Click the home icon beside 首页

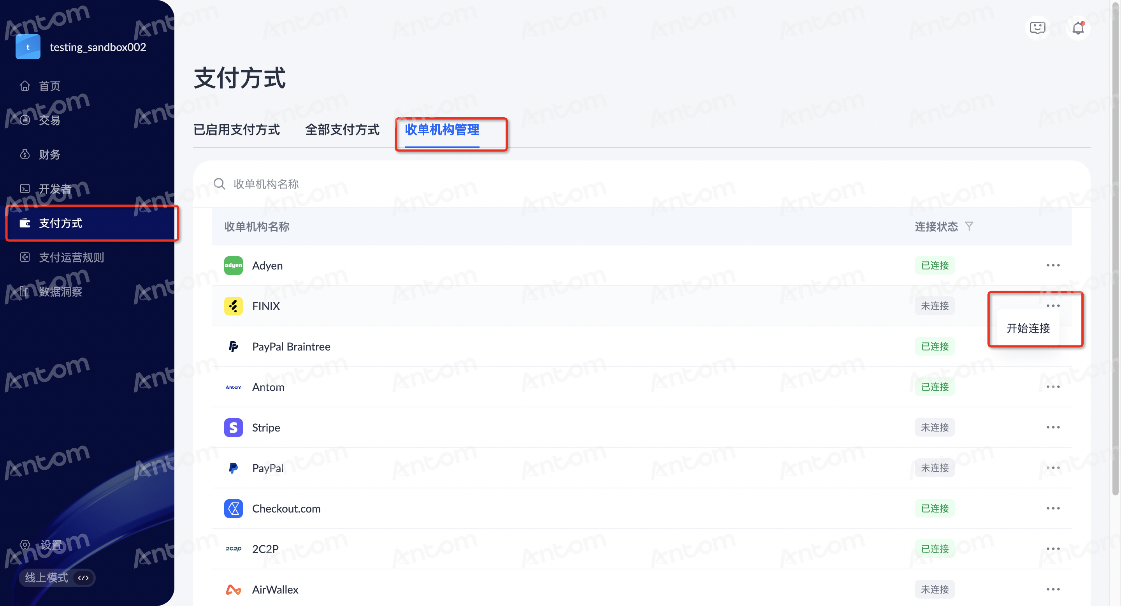pos(25,86)
